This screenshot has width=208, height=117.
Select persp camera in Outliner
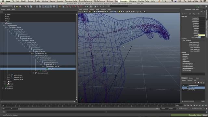[9, 14]
